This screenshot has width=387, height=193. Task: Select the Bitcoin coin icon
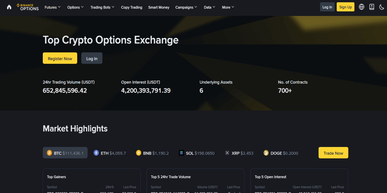coord(49,153)
